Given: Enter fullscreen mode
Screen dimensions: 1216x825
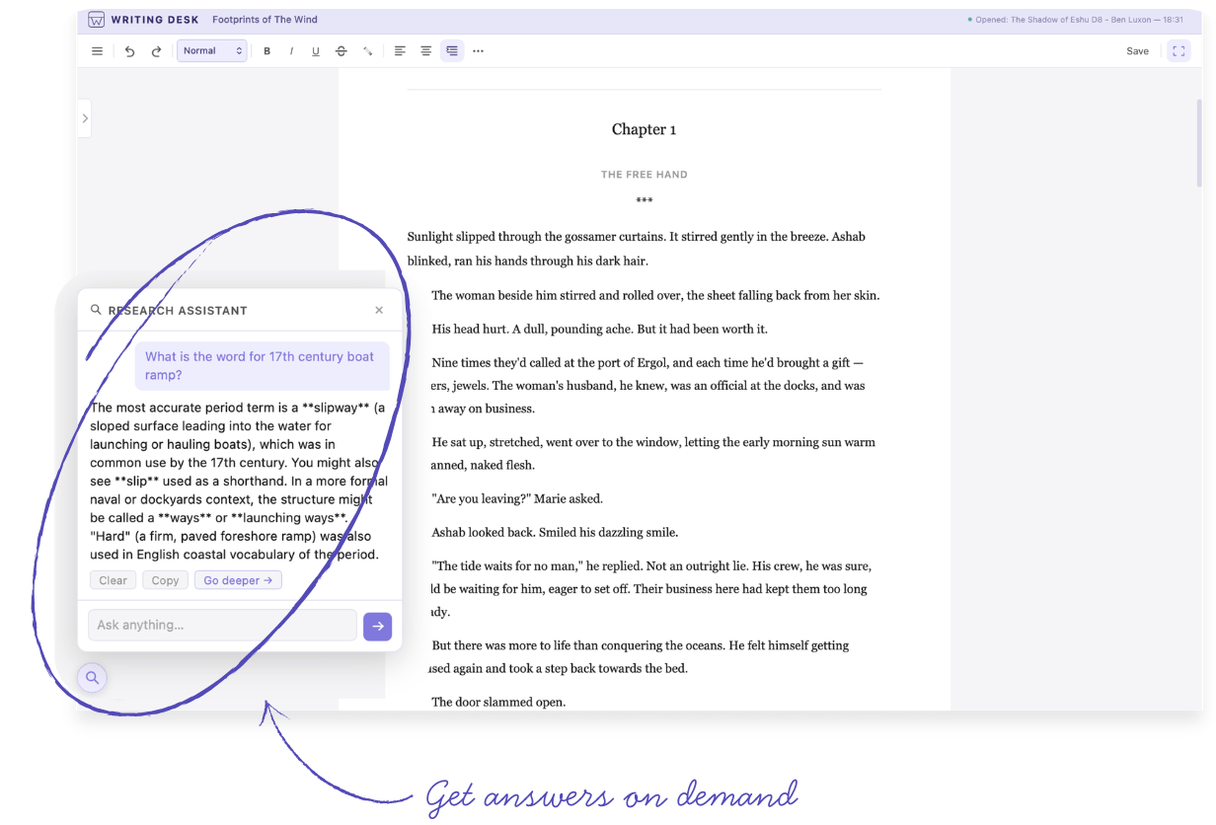Looking at the screenshot, I should point(1178,51).
